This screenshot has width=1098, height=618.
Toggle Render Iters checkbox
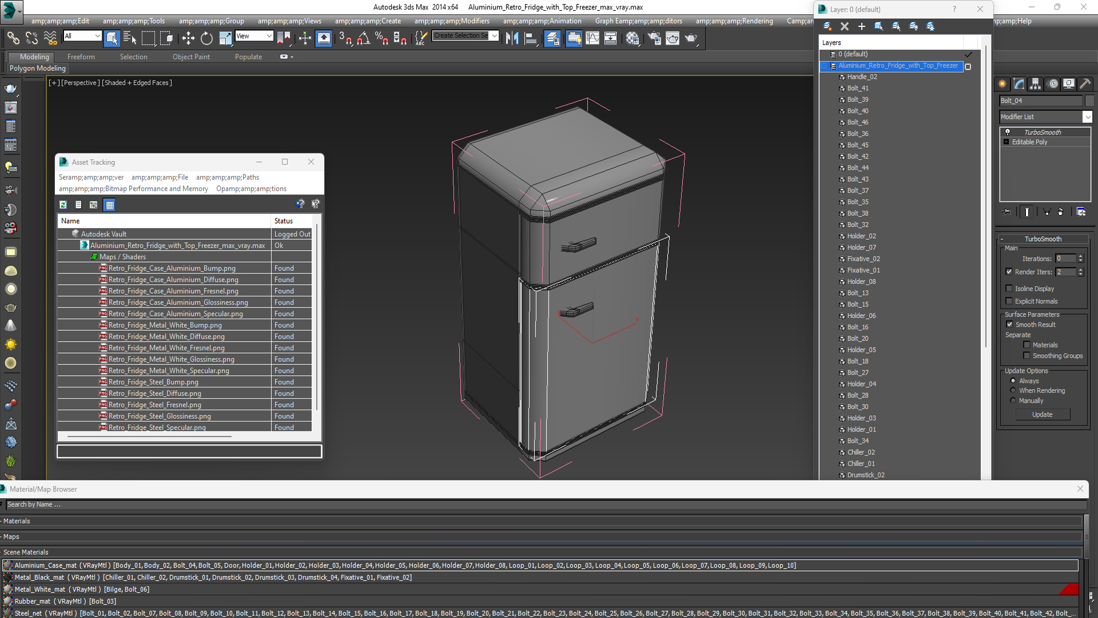pyautogui.click(x=1009, y=272)
